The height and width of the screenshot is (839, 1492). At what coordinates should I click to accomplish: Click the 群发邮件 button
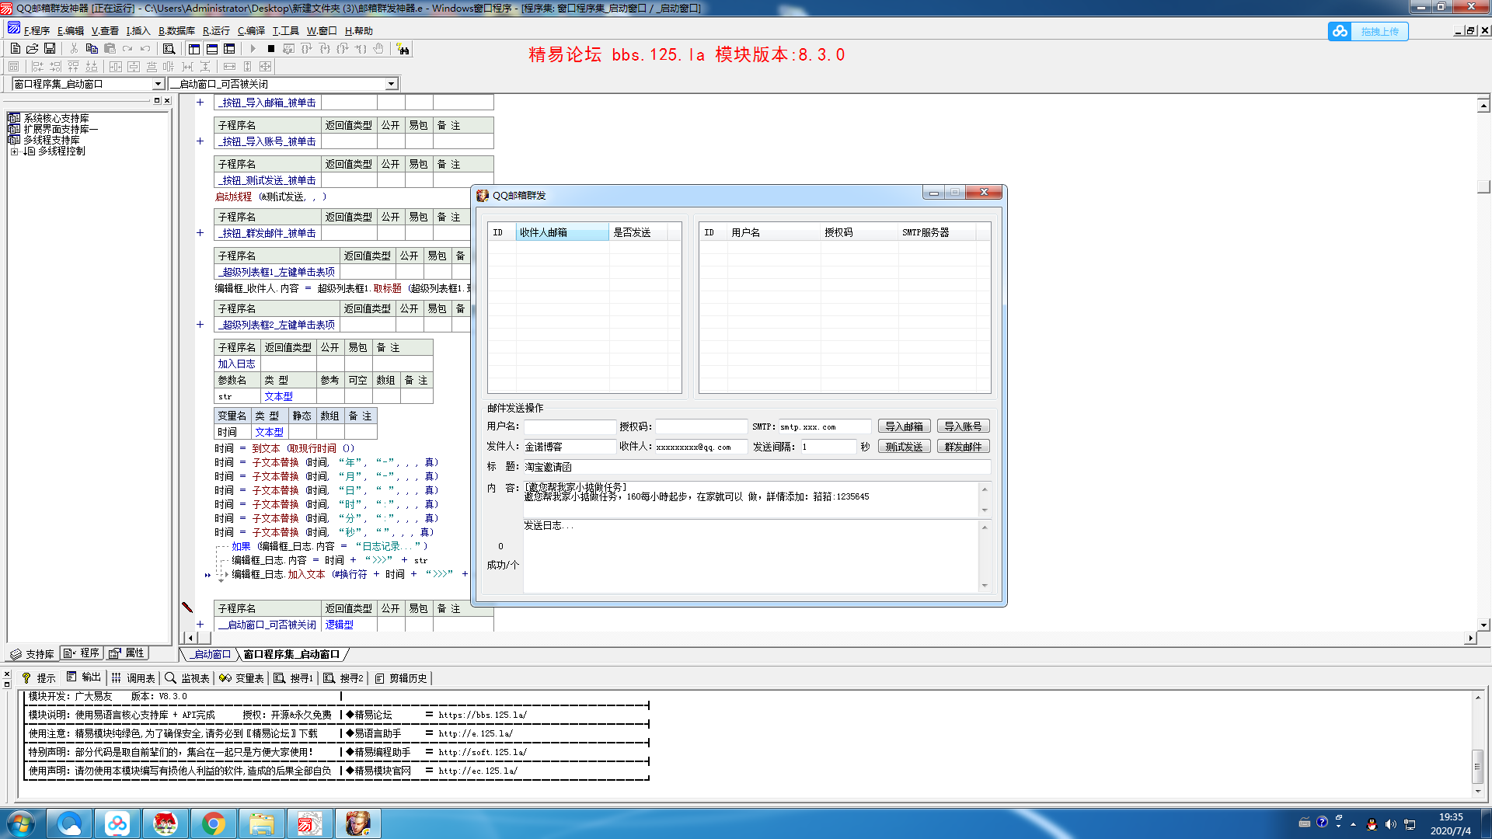click(x=963, y=447)
